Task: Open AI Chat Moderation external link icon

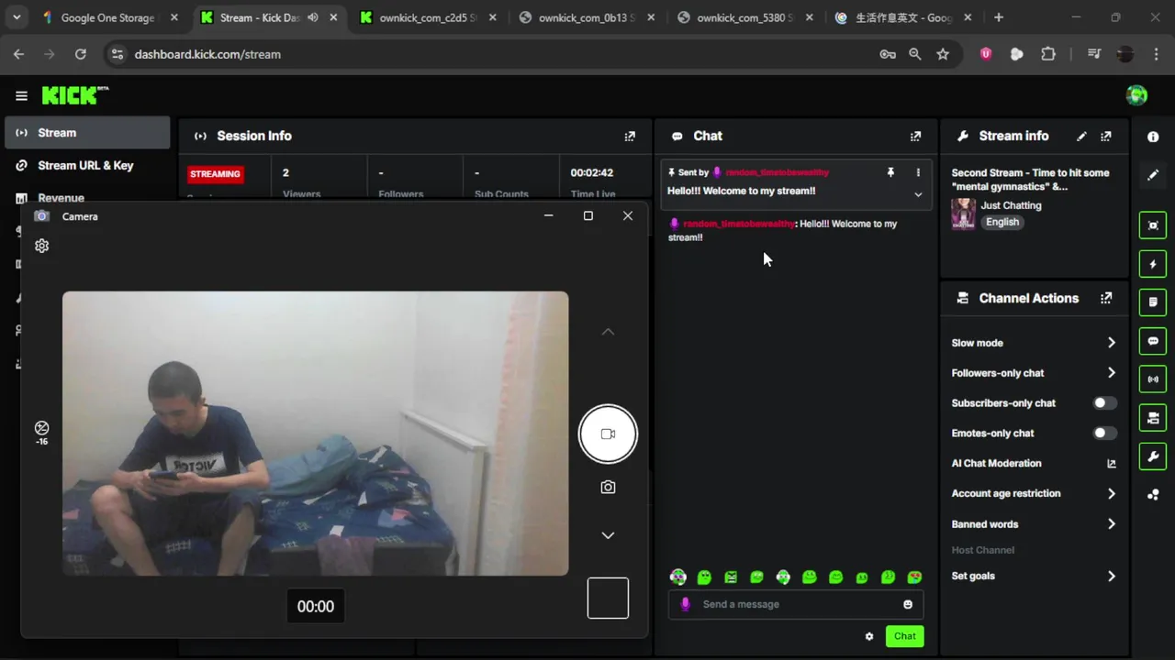Action: pos(1112,464)
